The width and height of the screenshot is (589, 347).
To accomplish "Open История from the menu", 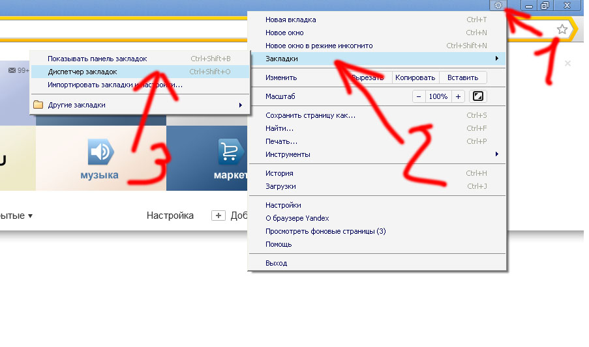I will 279,173.
